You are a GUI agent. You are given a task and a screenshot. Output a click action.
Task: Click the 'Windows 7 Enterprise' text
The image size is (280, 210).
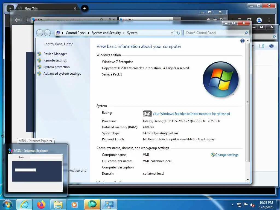click(x=118, y=62)
